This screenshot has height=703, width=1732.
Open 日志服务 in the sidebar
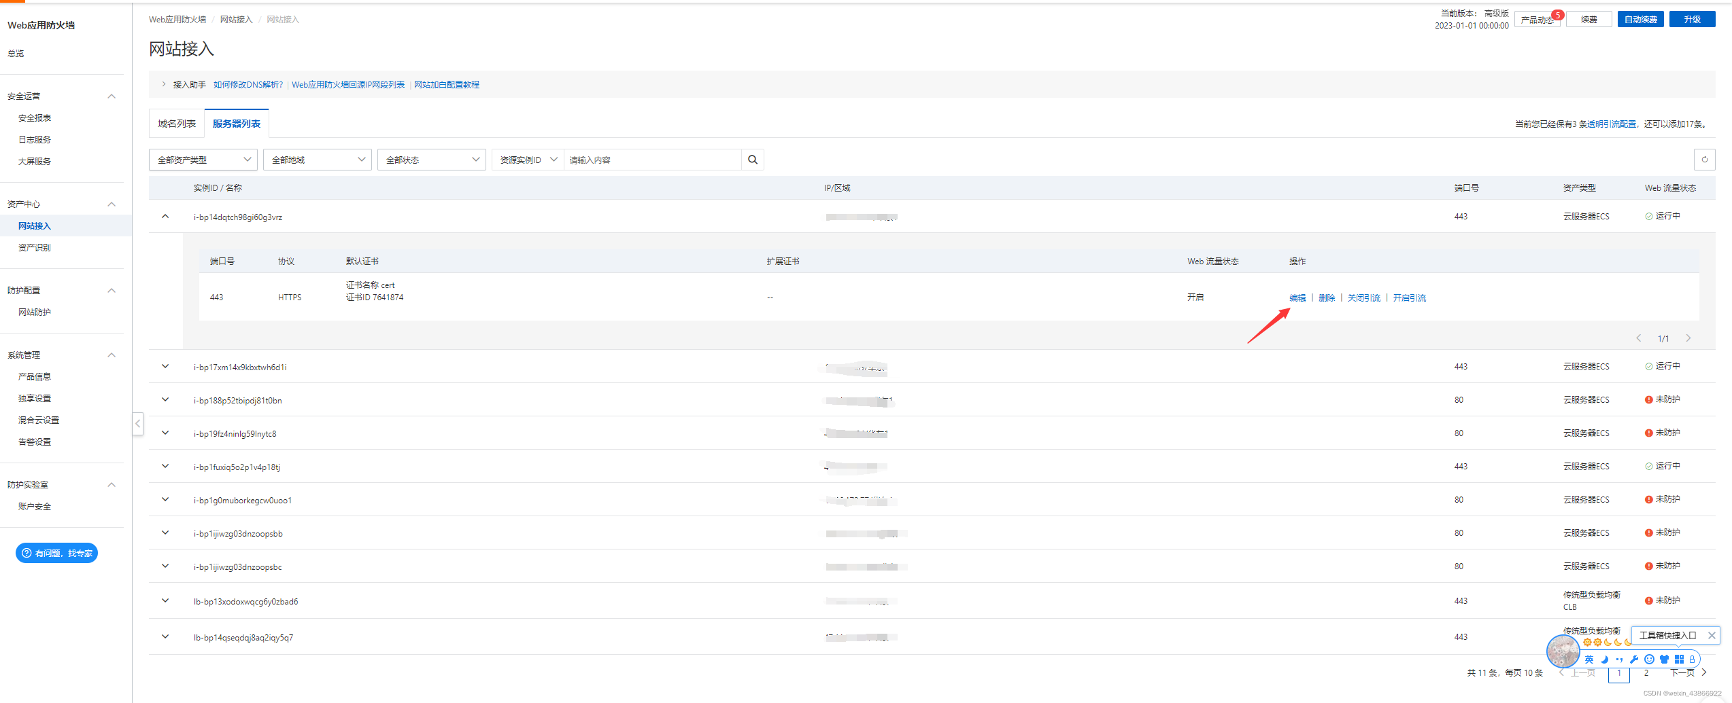pos(35,140)
